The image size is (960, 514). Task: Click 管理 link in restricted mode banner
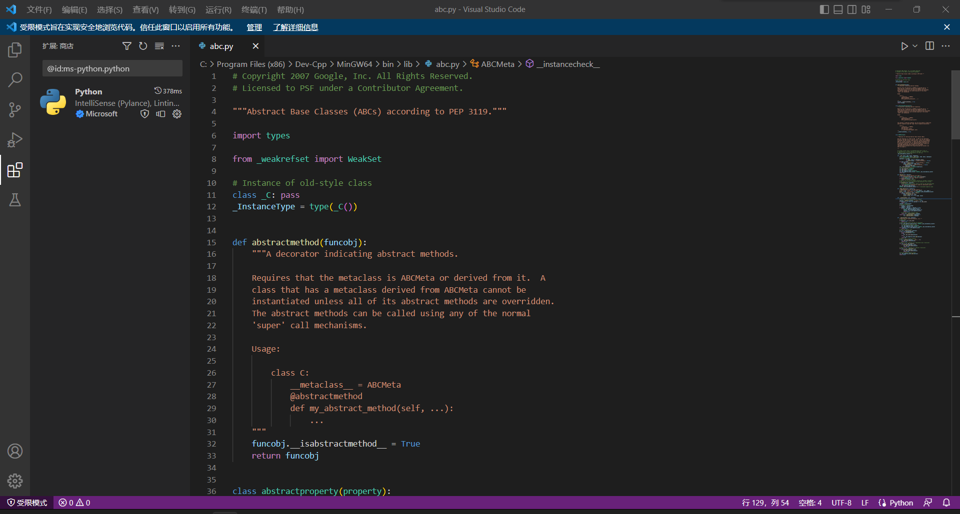pyautogui.click(x=254, y=27)
